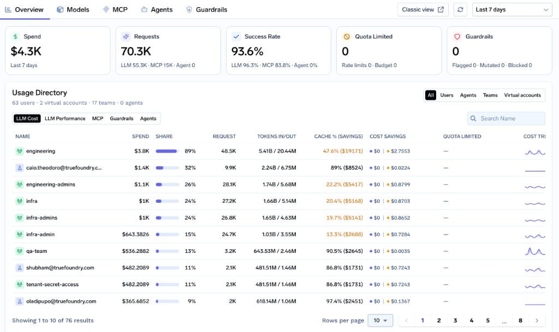This screenshot has height=332, width=559.
Task: Click the TOKENS IN/OUT column header
Action: 277,136
